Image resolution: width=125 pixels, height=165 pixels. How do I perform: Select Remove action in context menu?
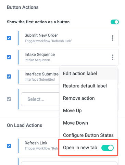[88, 98]
